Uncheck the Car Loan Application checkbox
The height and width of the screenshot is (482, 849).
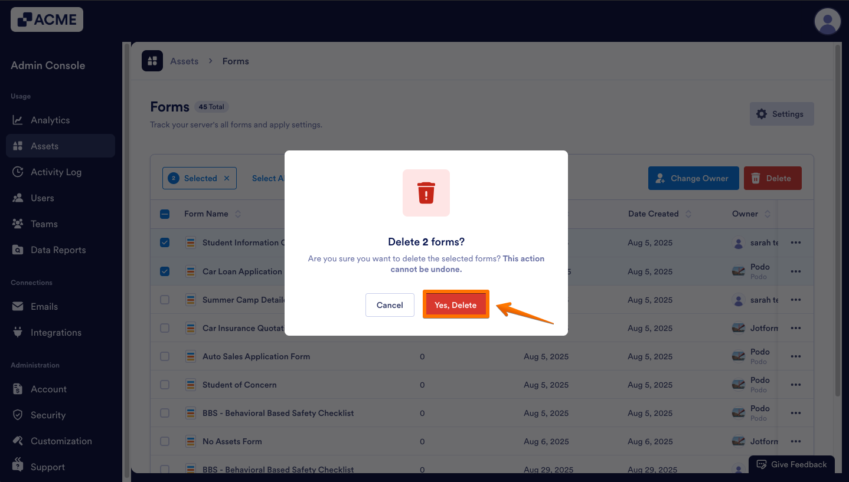[x=165, y=271]
